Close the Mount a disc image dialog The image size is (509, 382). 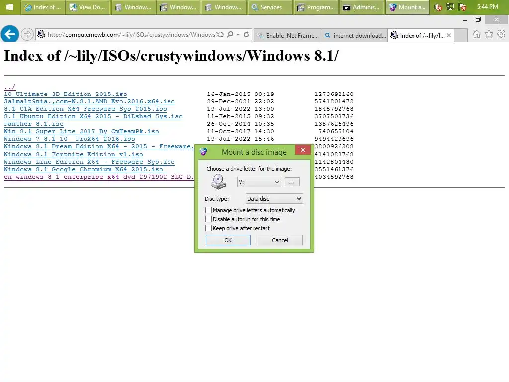pyautogui.click(x=303, y=150)
